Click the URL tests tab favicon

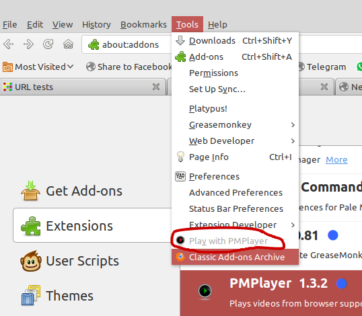[7, 87]
